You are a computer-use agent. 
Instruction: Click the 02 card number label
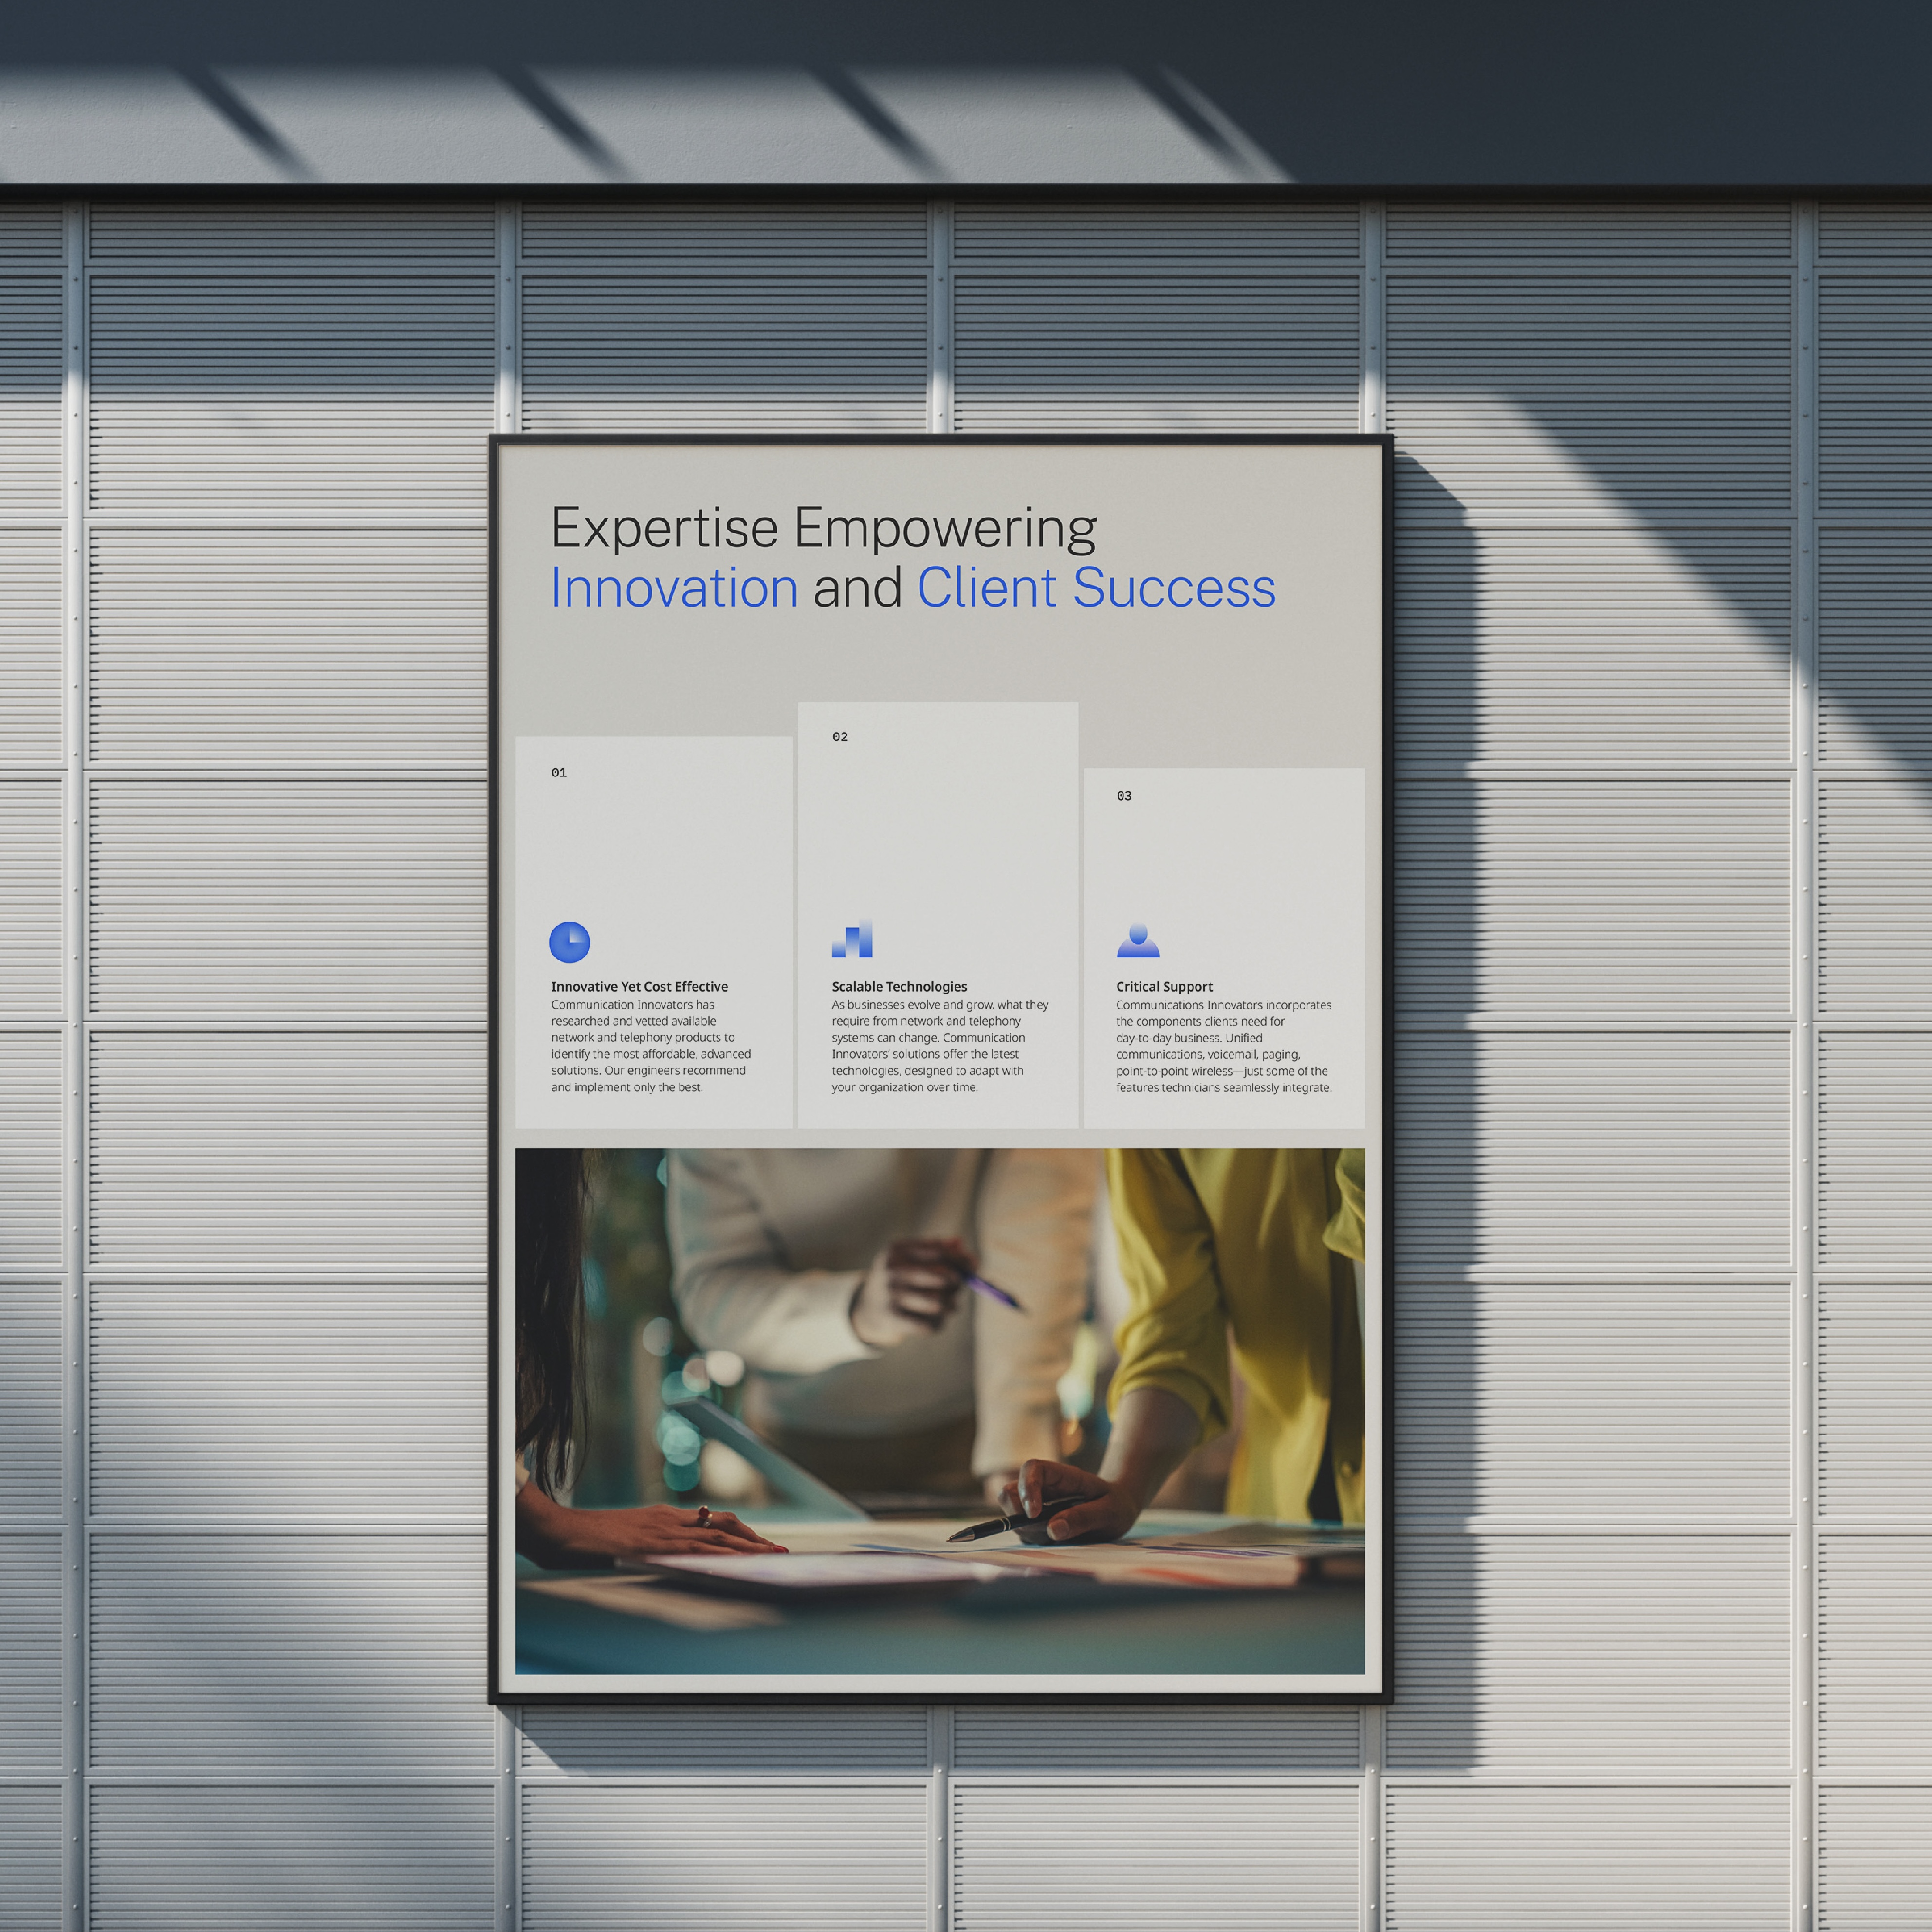(x=840, y=737)
